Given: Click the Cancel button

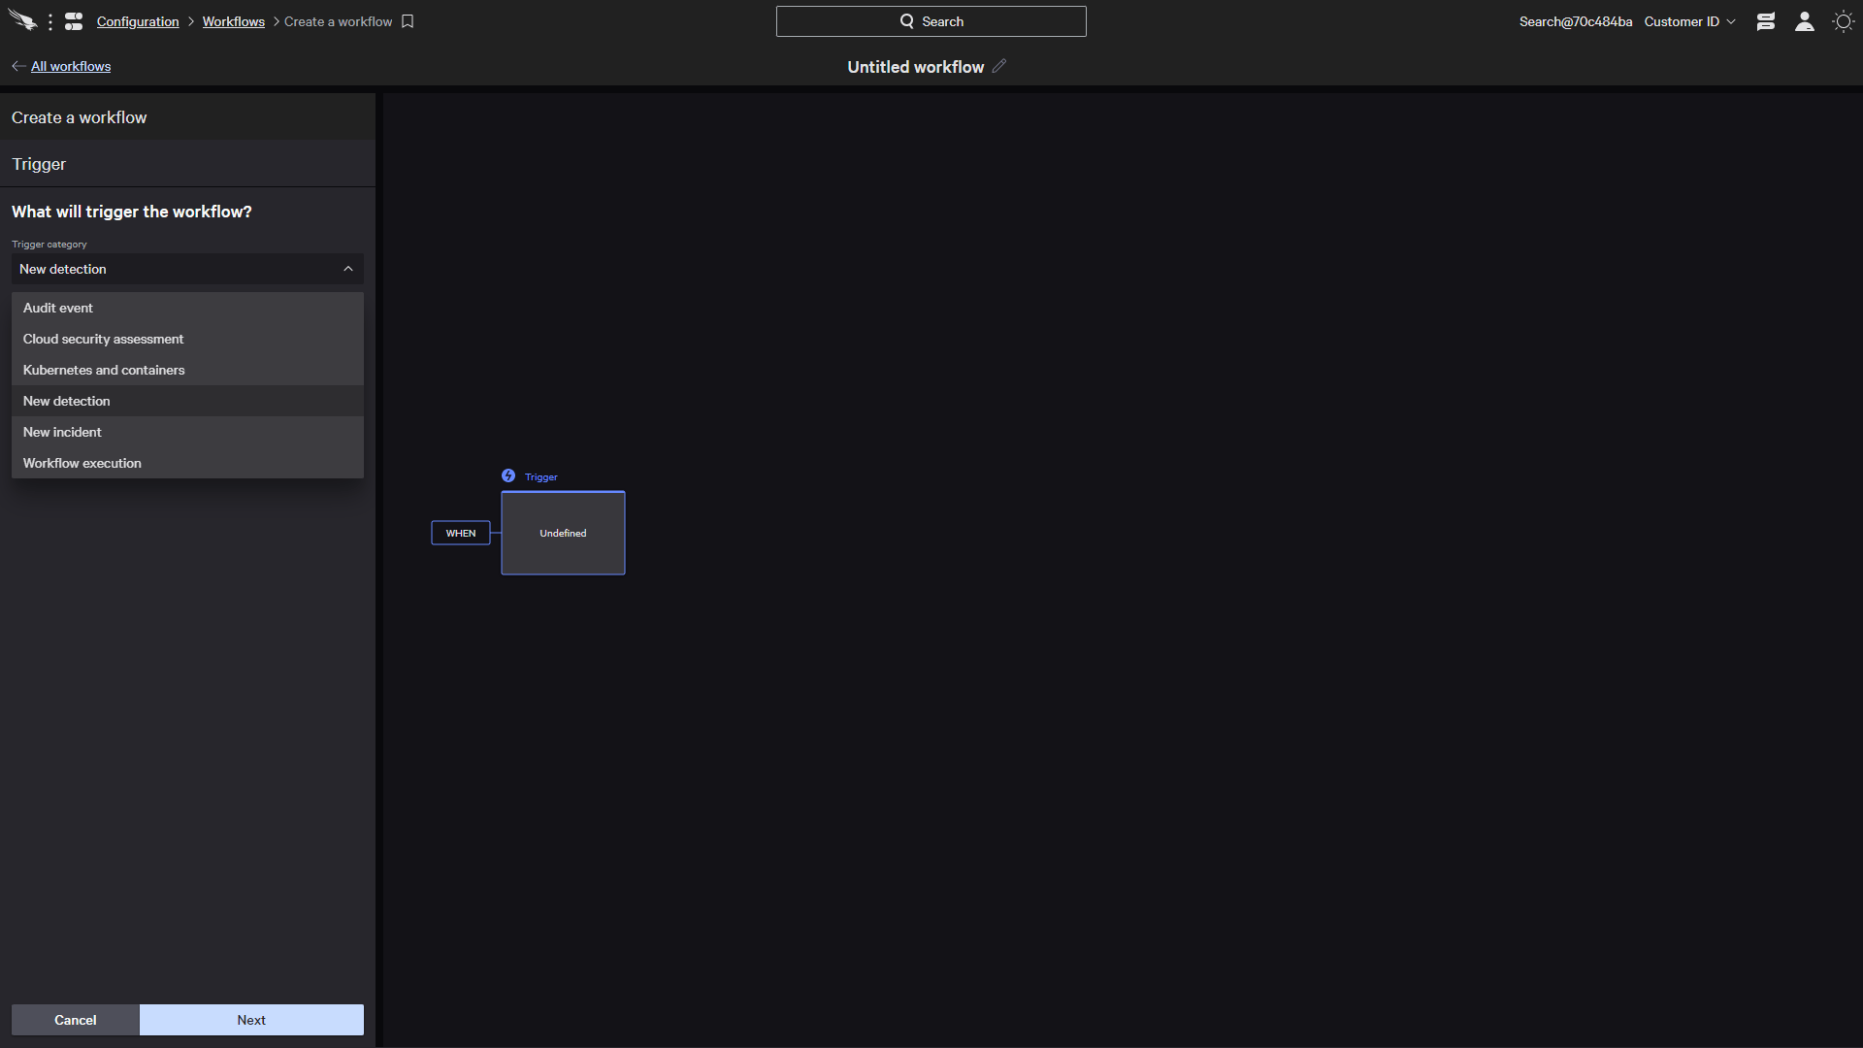Looking at the screenshot, I should 76,1020.
